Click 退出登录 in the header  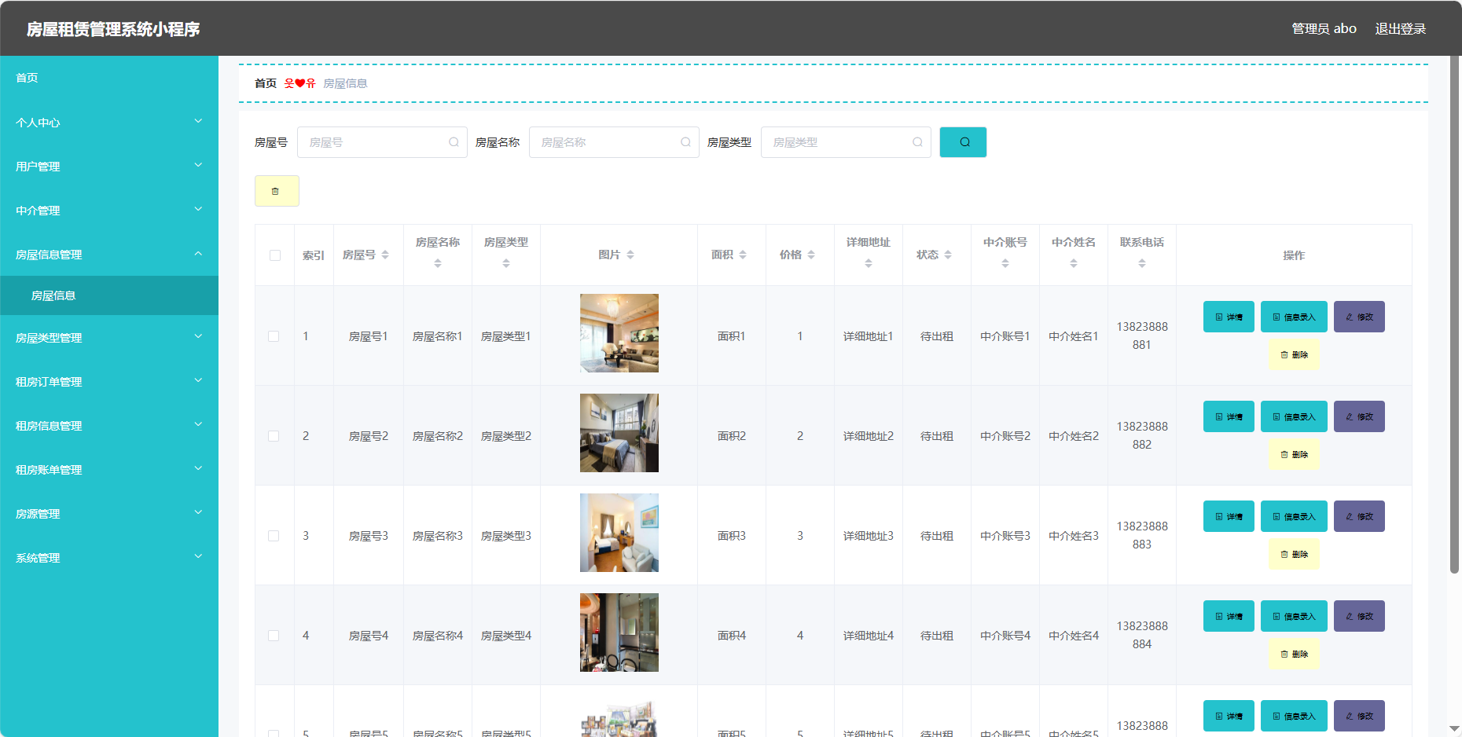tap(1400, 28)
